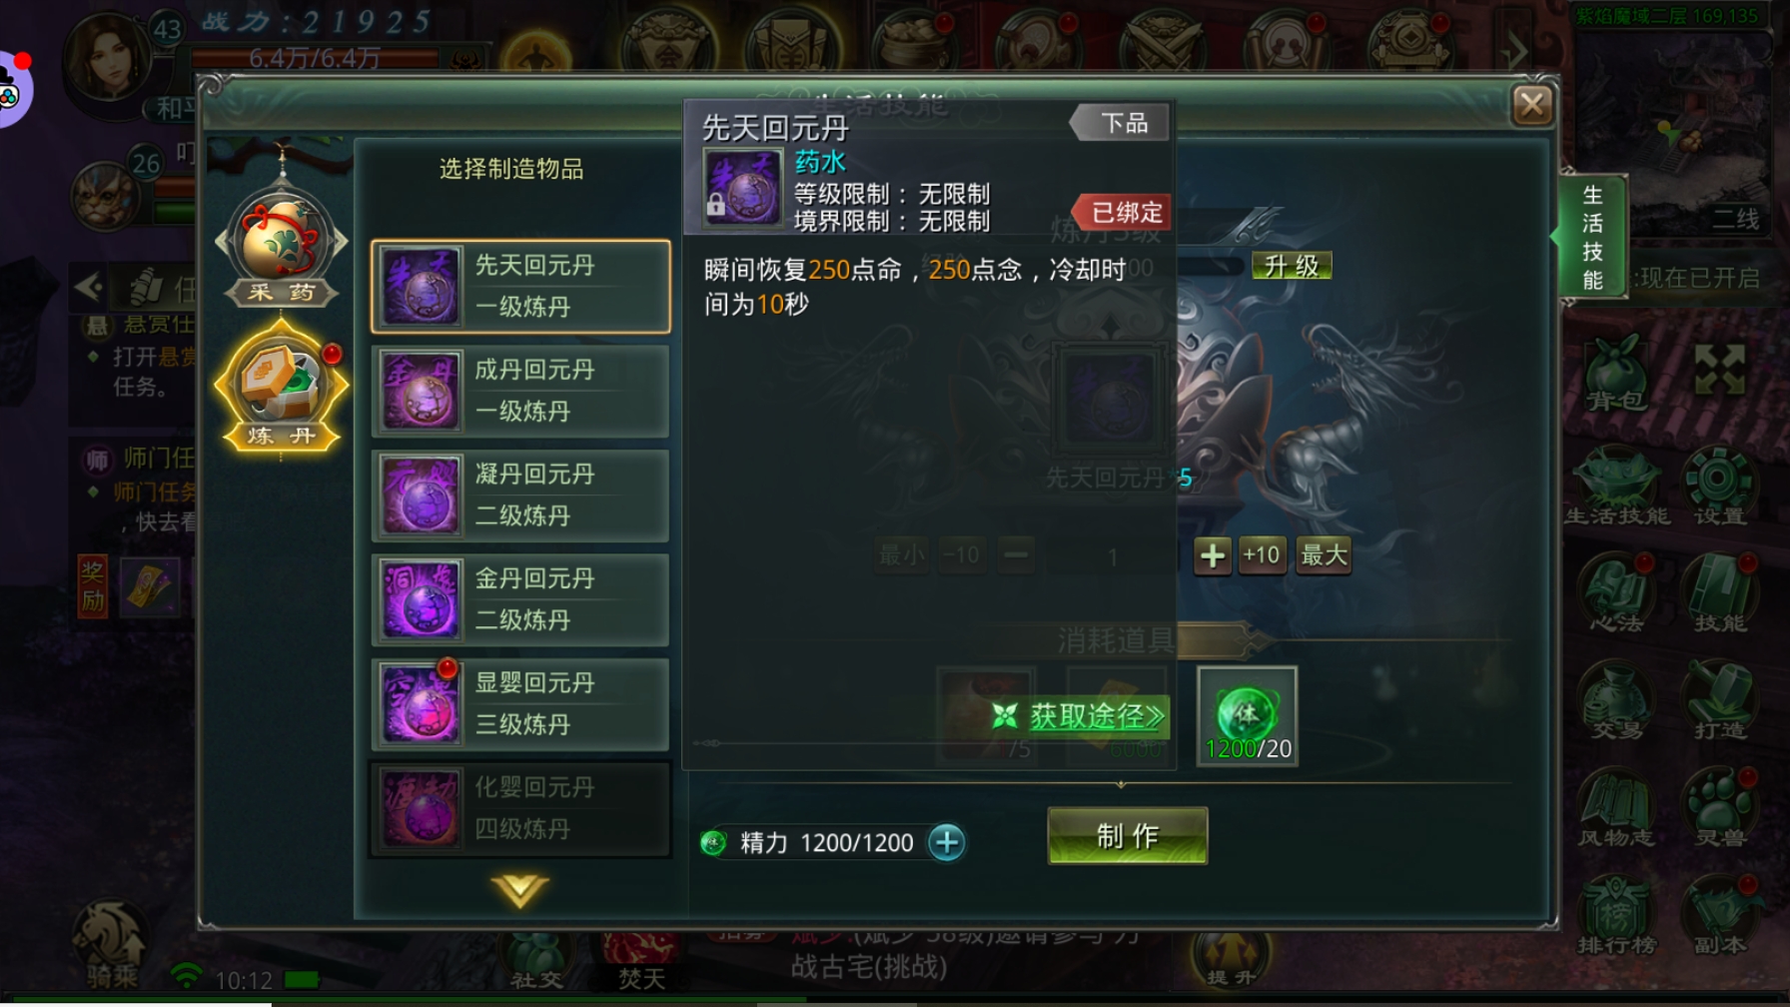This screenshot has height=1007, width=1790.
Task: Open the 副本 dungeon icon
Action: (1719, 915)
